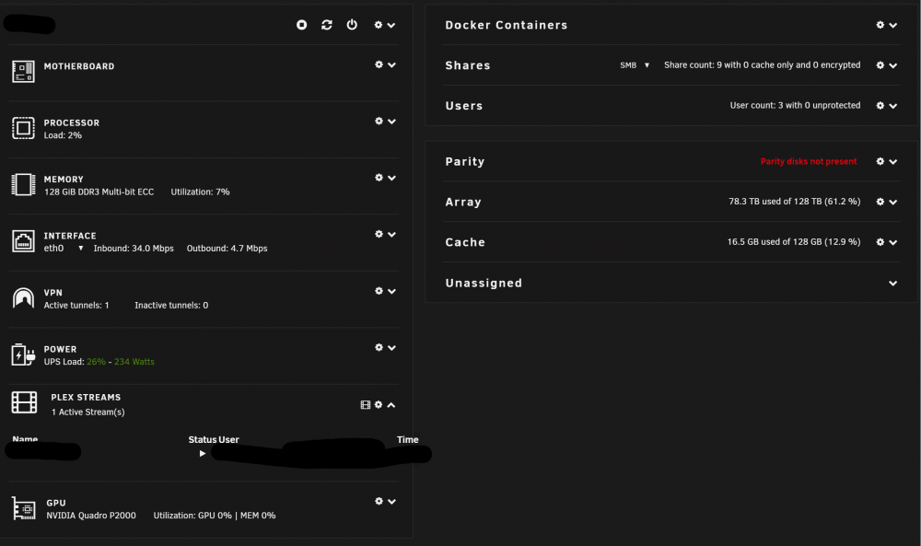Open Docker Containers settings gear
The image size is (921, 546).
[x=880, y=25]
